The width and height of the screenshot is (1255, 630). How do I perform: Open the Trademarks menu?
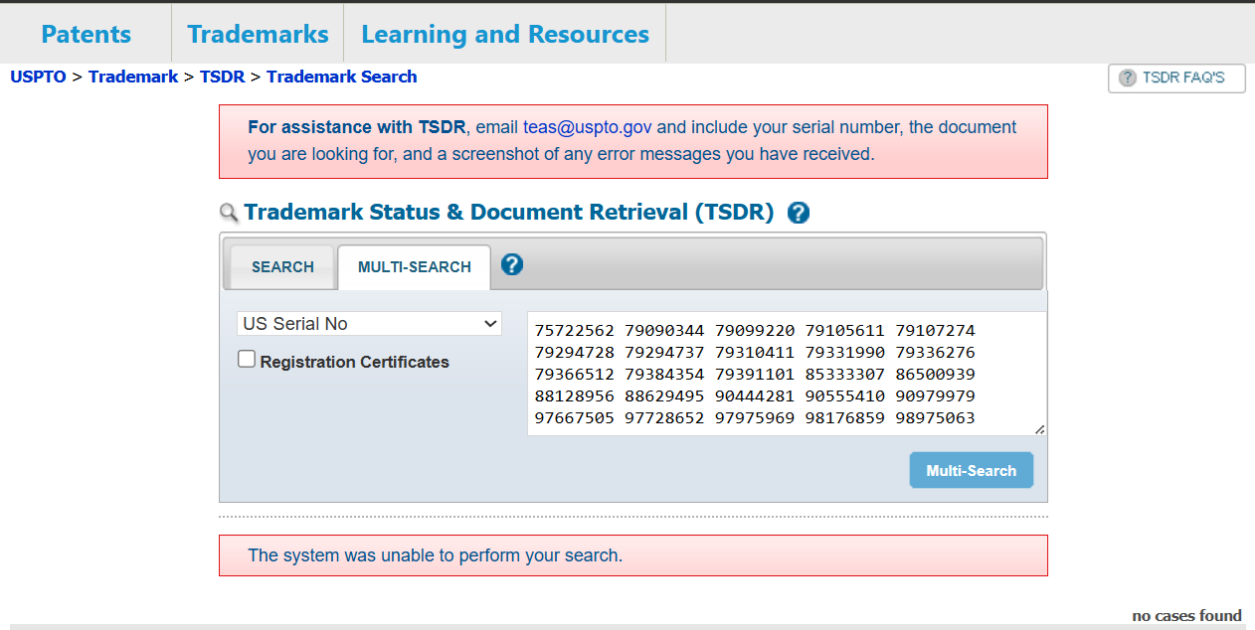point(258,34)
